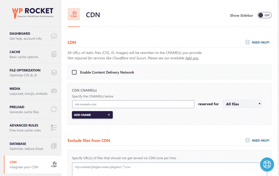Click the Cache document icon
The image size is (279, 176).
(x=54, y=54)
